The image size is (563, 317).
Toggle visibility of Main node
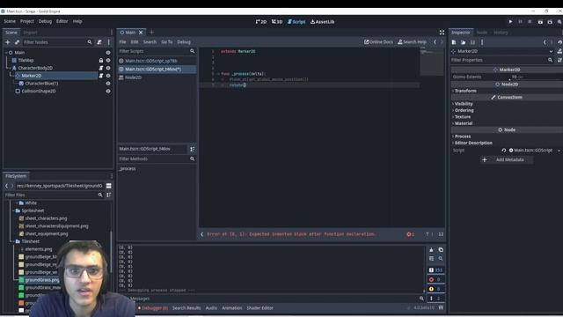tap(108, 53)
